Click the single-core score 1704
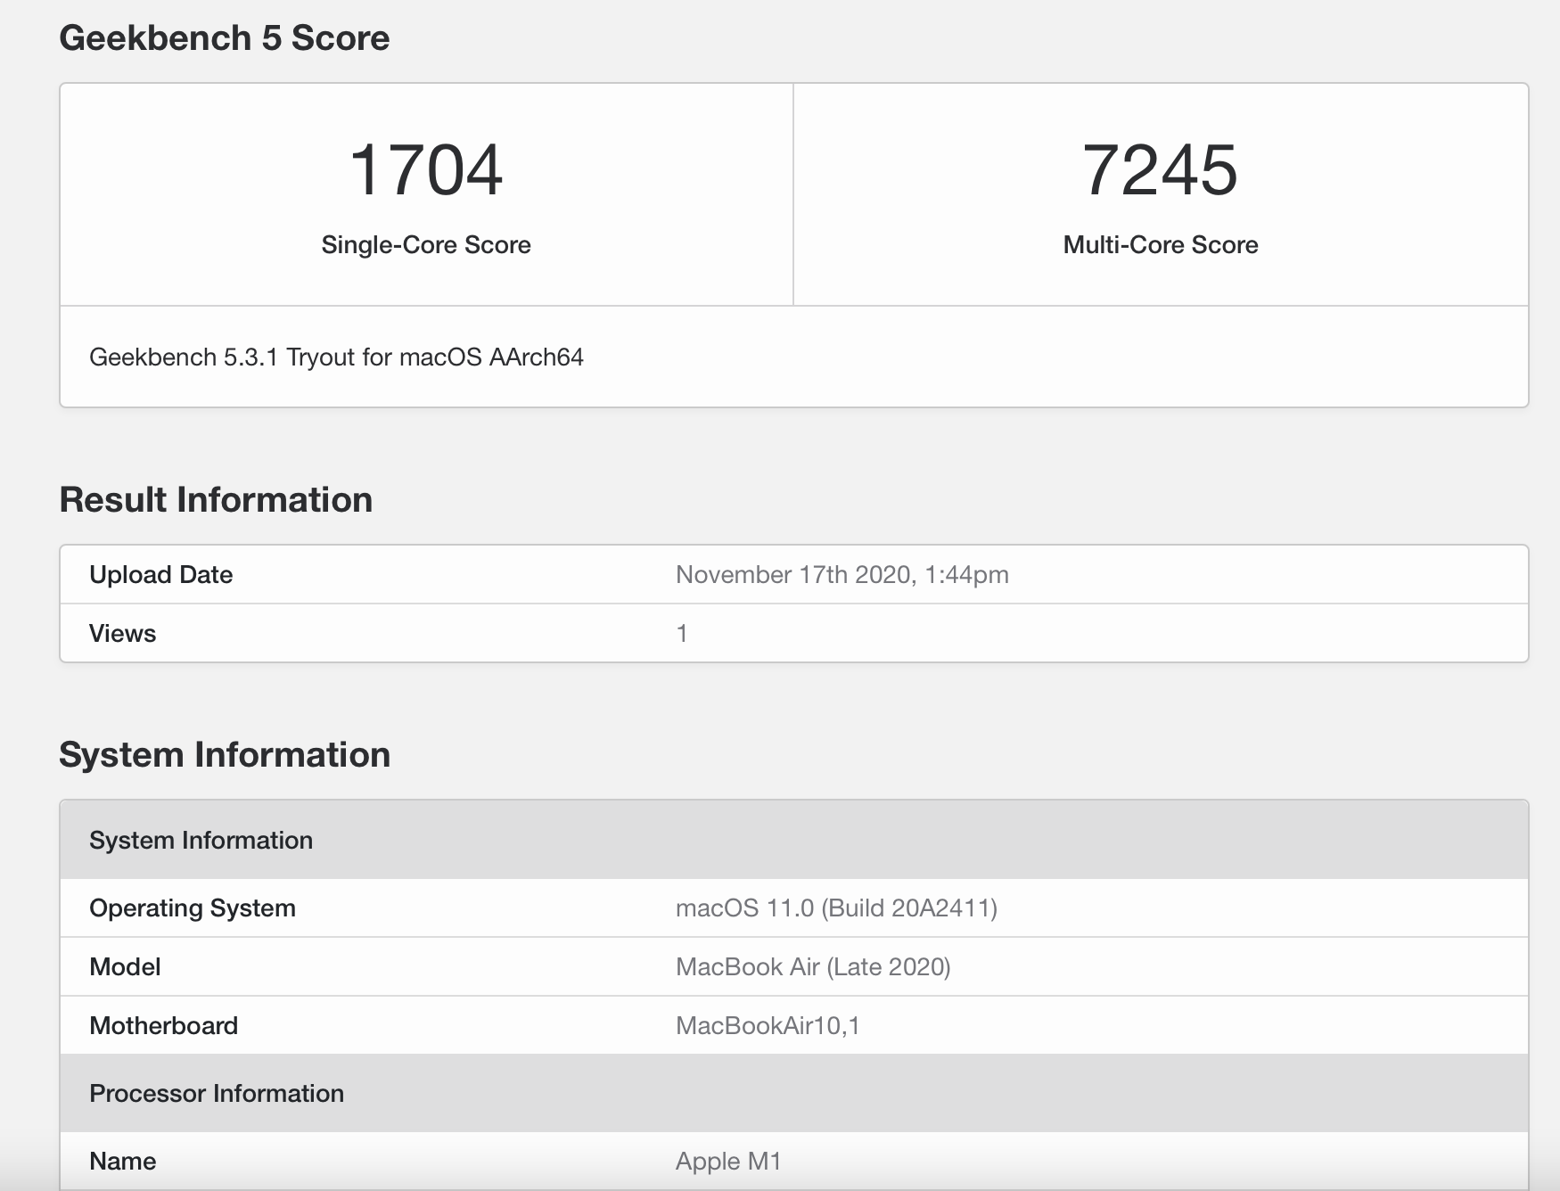The image size is (1560, 1191). click(x=426, y=169)
